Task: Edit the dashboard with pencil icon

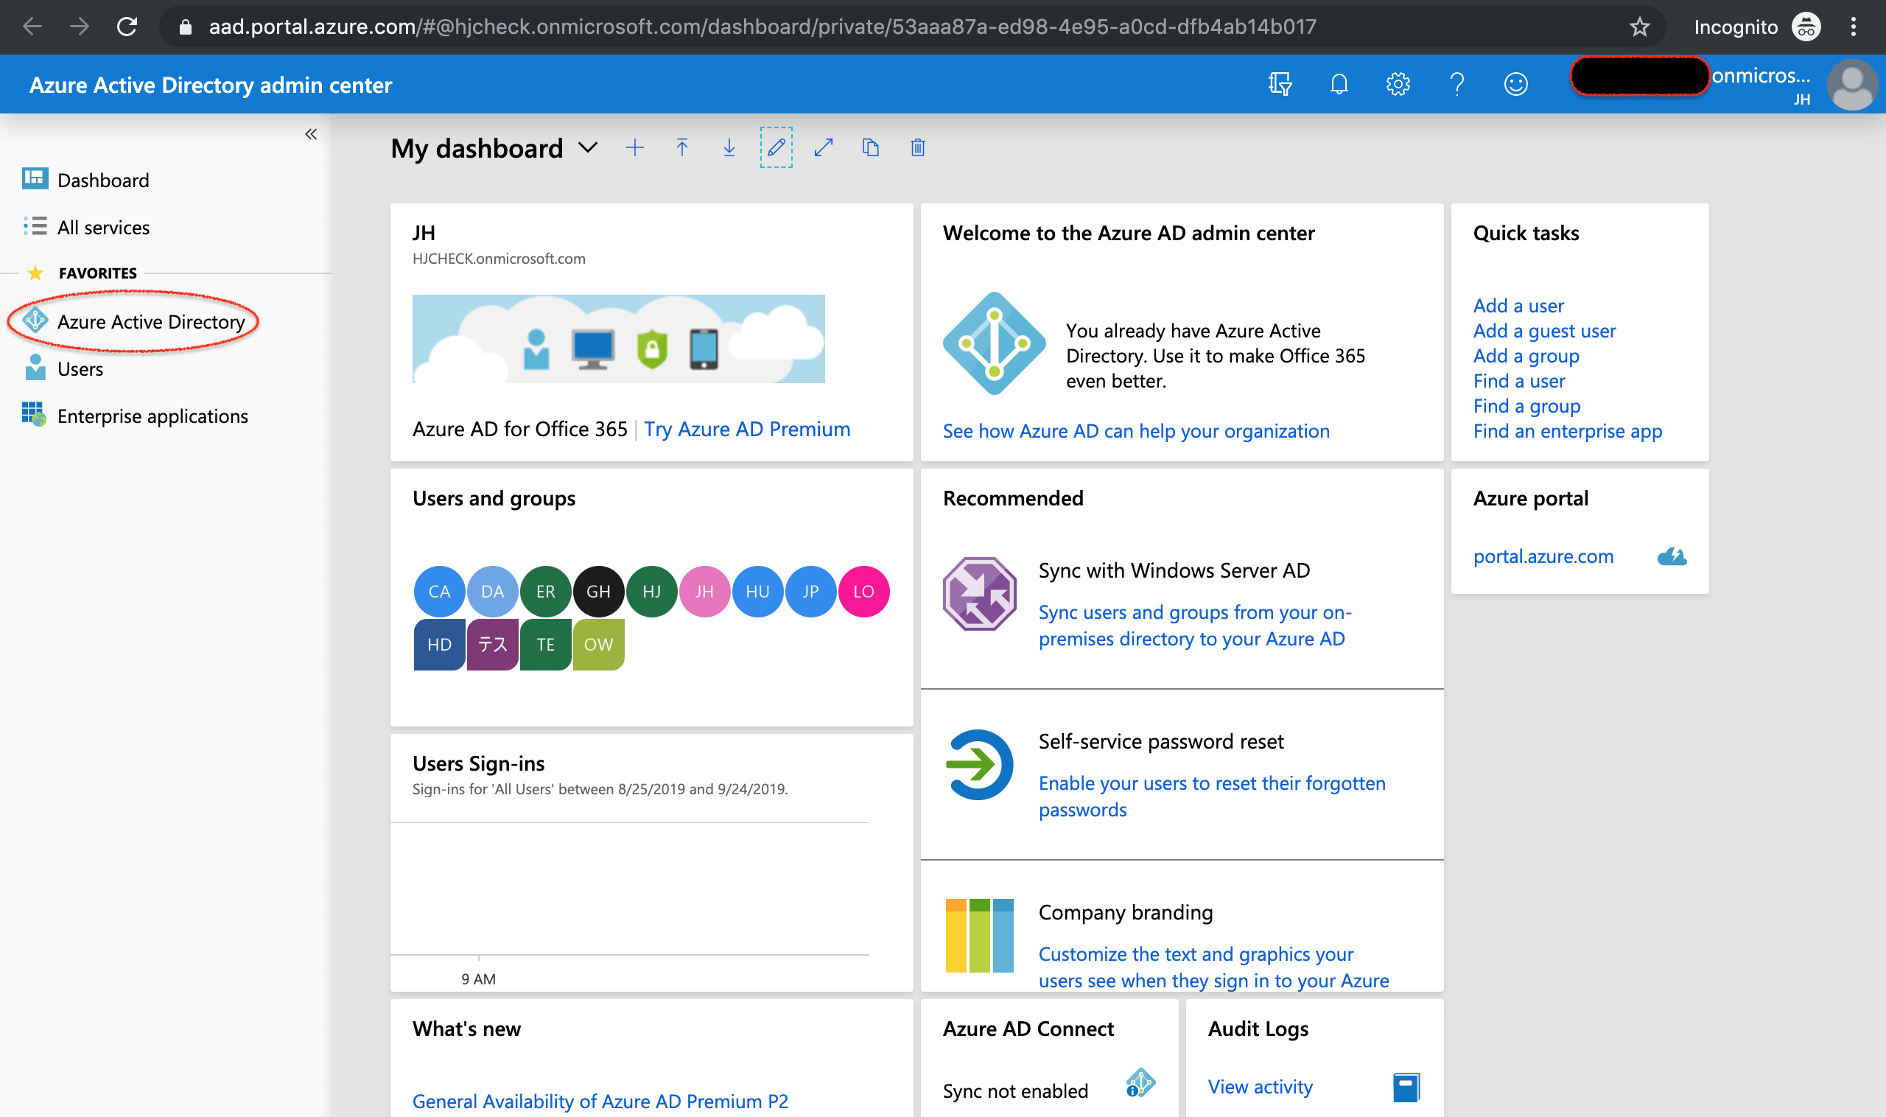Action: click(x=776, y=147)
